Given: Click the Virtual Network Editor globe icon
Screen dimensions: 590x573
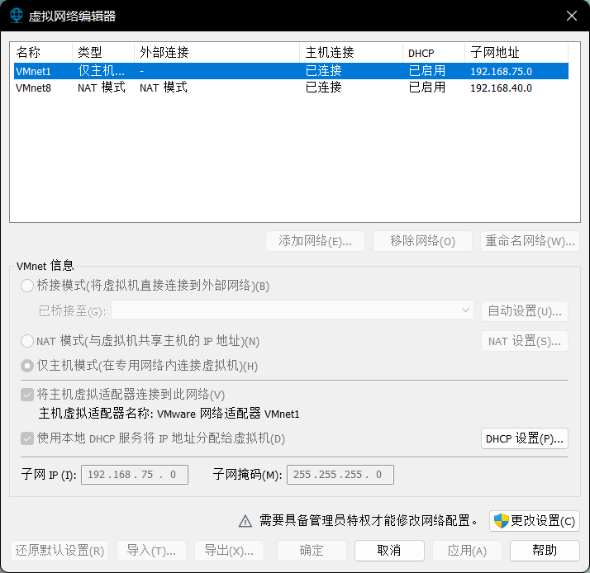Looking at the screenshot, I should (17, 16).
